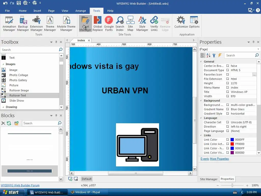This screenshot has width=261, height=196.
Task: Open Customize application settings
Action: pos(181,22)
